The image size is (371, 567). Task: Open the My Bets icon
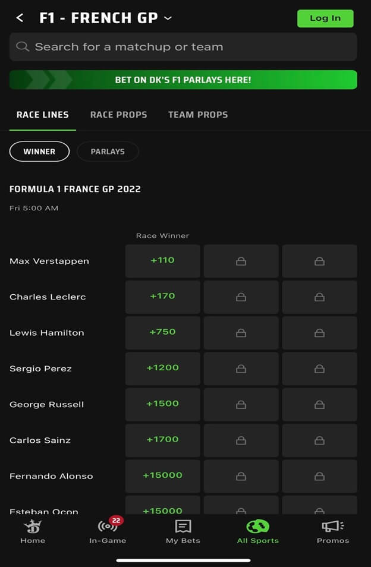click(183, 527)
